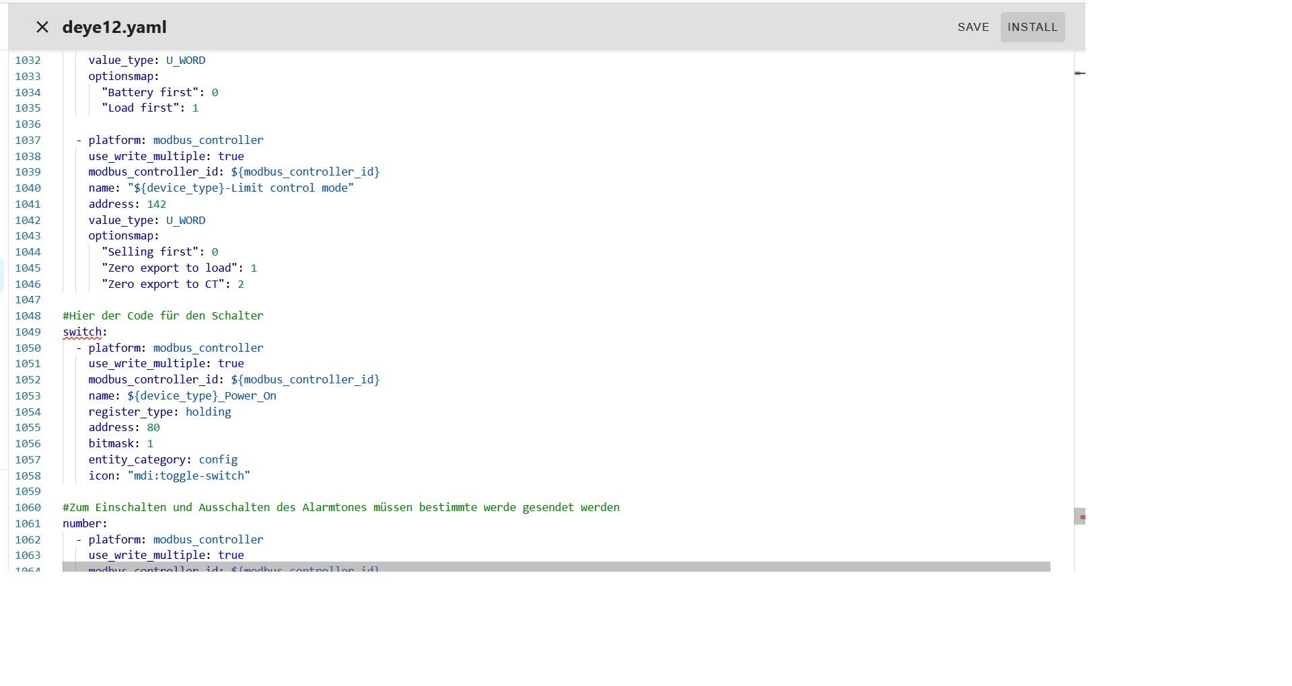This screenshot has width=1292, height=686.
Task: Click 'register_type: holding' line
Action: tap(159, 412)
